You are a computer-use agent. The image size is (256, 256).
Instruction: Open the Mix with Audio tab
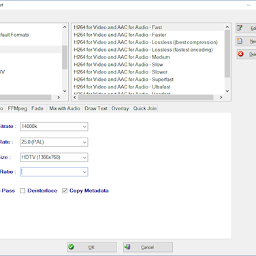tap(65, 108)
